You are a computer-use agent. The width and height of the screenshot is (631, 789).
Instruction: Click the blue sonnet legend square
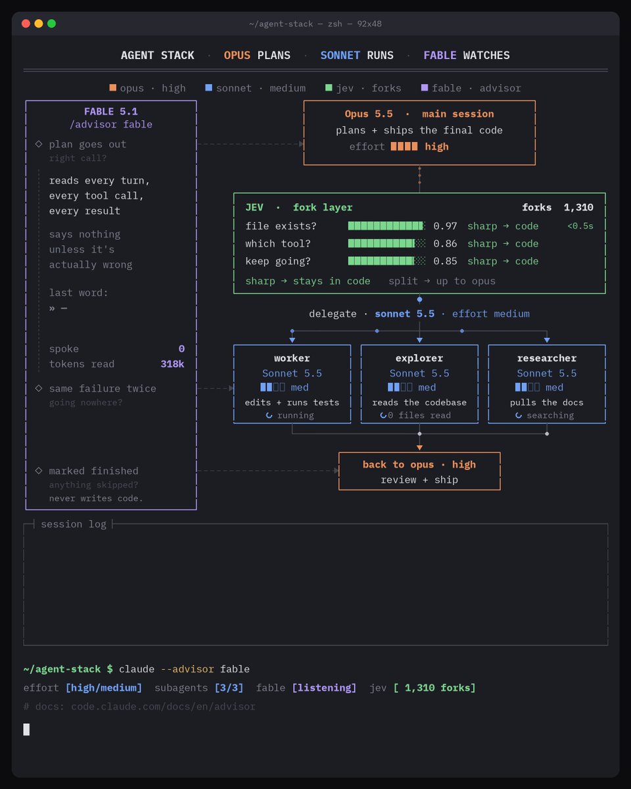tap(209, 87)
